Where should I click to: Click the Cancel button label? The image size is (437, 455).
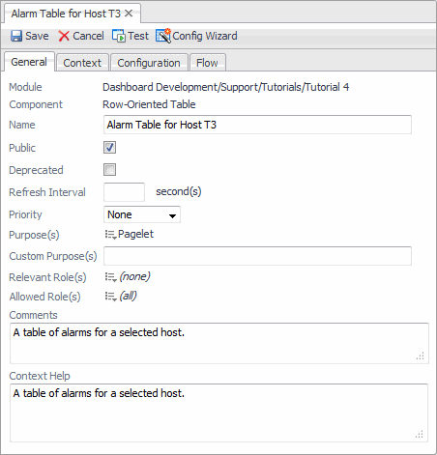pyautogui.click(x=88, y=36)
